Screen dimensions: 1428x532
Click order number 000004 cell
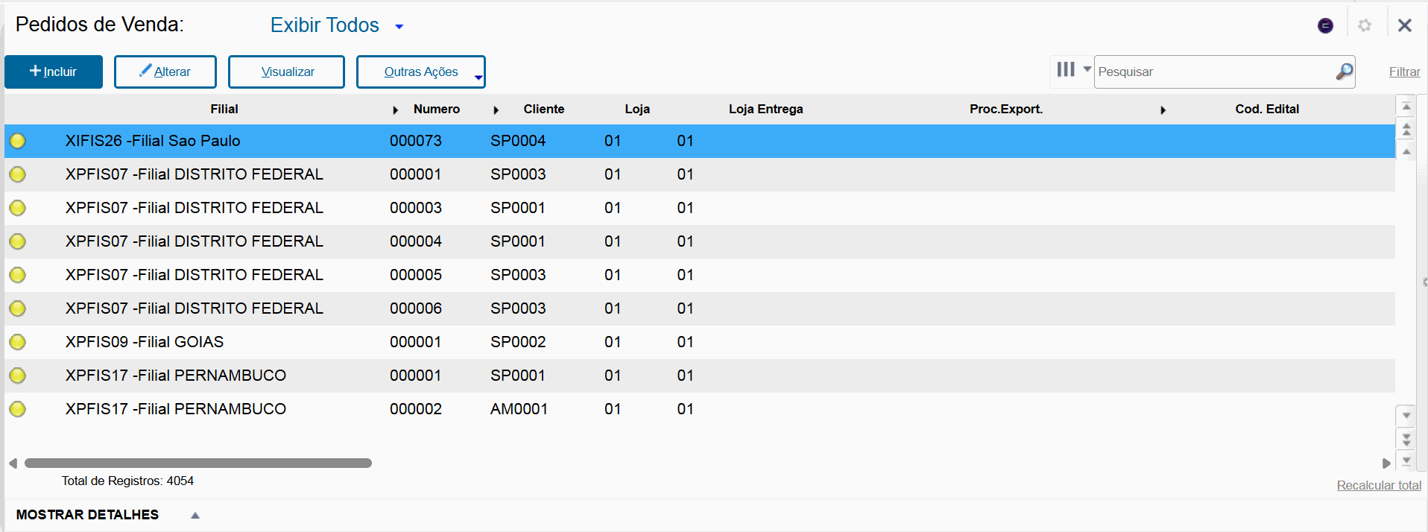point(416,241)
